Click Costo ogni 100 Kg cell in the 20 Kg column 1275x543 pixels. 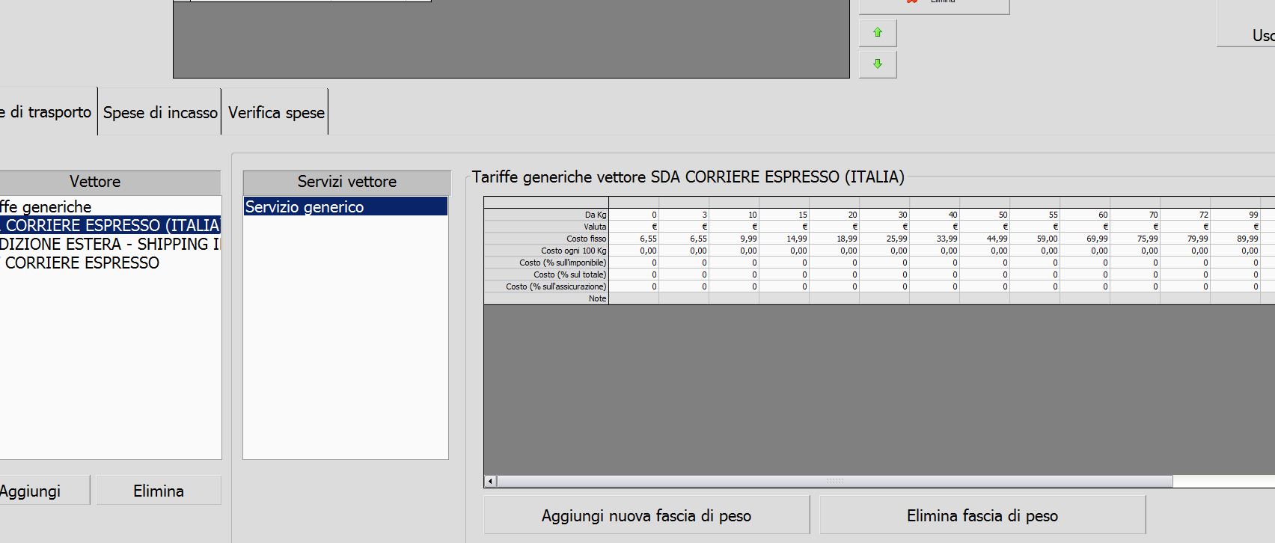834,251
